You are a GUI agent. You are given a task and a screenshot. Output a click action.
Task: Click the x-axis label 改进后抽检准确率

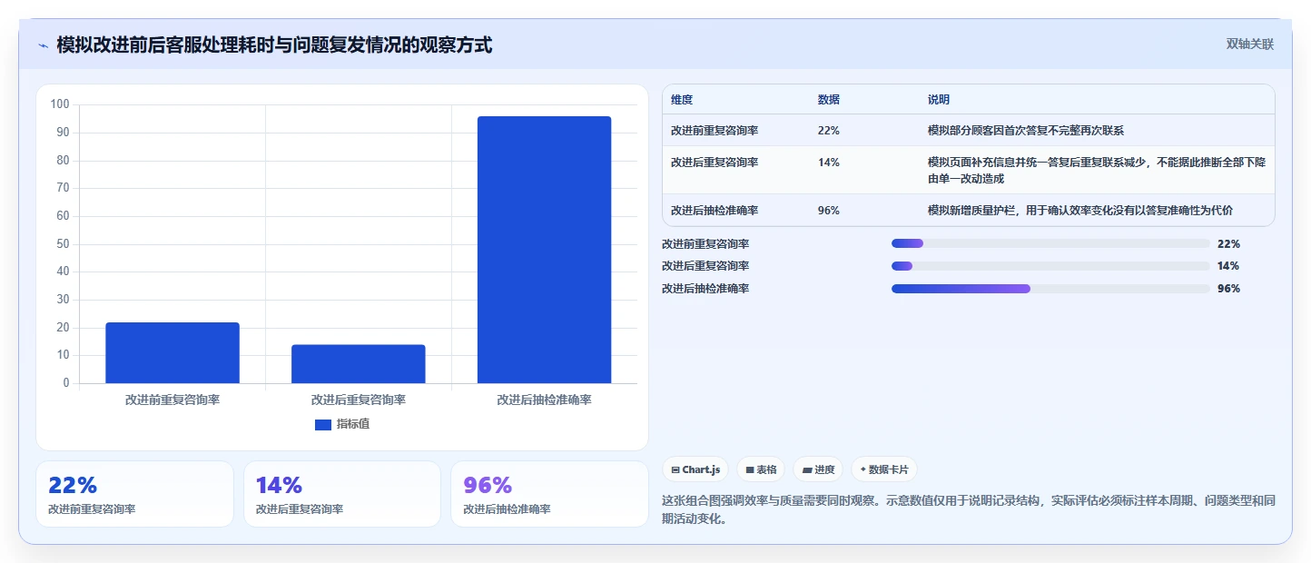pyautogui.click(x=544, y=400)
